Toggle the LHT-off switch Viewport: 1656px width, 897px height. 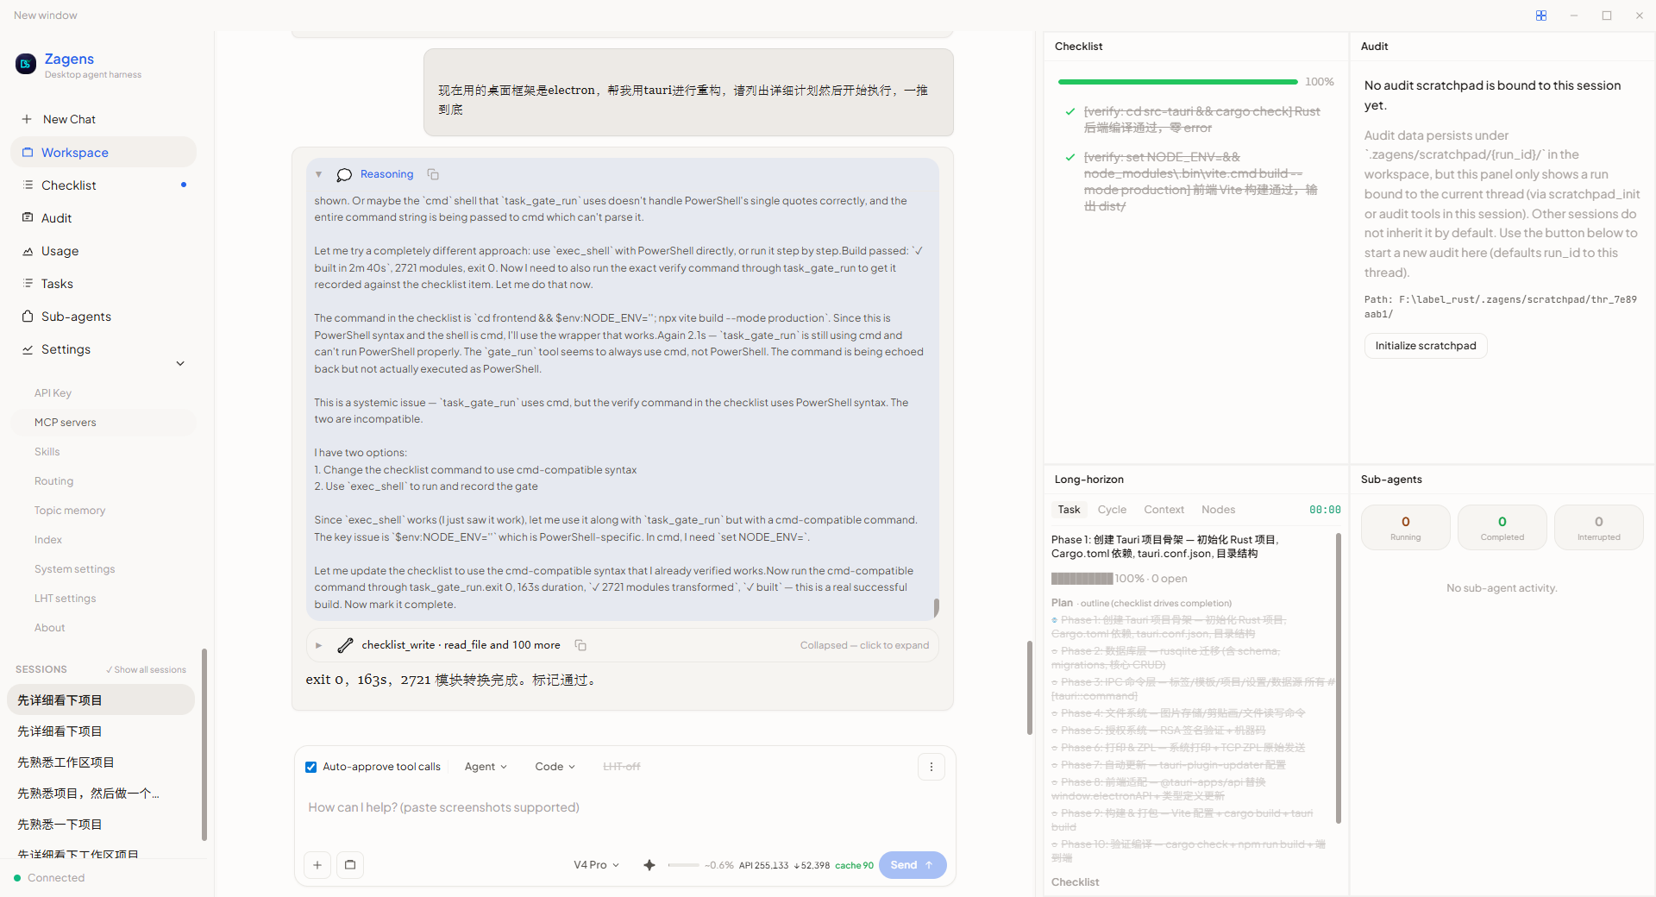621,767
